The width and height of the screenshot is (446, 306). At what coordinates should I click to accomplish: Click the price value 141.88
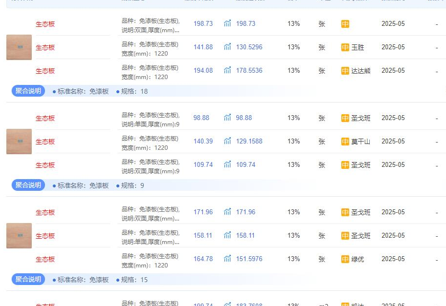coord(203,47)
